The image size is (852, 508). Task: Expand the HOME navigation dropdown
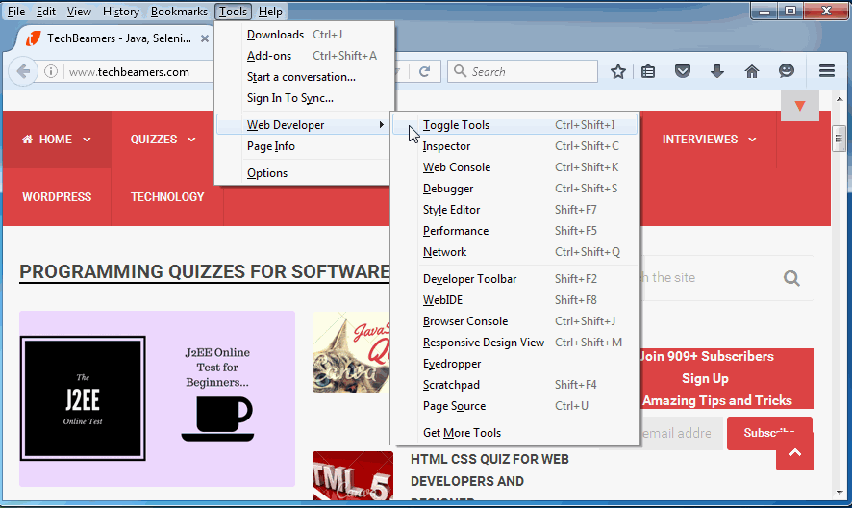[57, 140]
